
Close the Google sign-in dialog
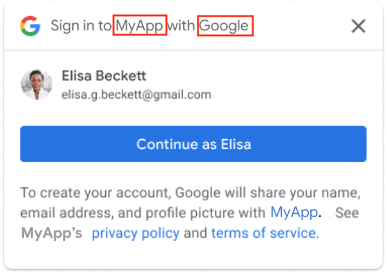[x=358, y=26]
